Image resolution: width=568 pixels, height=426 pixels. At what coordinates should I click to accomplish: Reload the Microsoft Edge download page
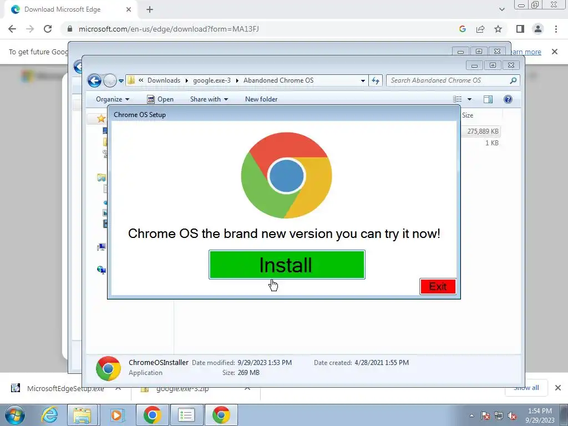[48, 29]
